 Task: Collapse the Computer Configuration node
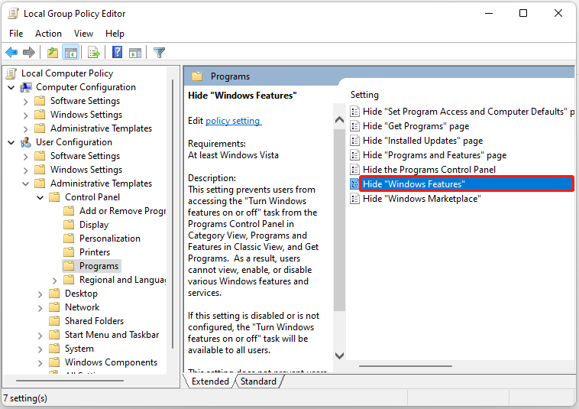11,88
